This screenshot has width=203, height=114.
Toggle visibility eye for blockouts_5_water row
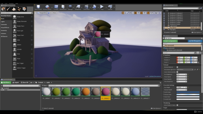pos(164,24)
